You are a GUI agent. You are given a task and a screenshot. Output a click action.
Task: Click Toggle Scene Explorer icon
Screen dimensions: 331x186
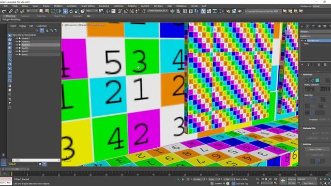click(185, 11)
